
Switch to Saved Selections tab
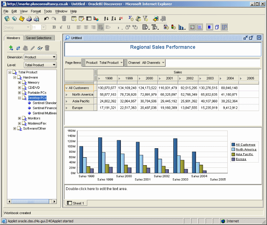[x=39, y=38]
